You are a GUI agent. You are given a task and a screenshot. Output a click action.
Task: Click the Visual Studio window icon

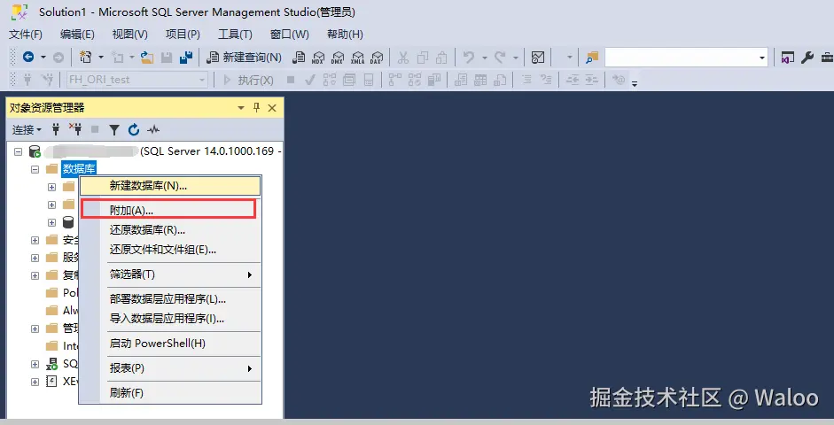(787, 57)
